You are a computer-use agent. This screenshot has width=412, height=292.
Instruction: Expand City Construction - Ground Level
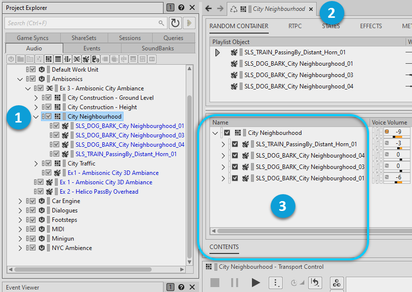tap(36, 98)
